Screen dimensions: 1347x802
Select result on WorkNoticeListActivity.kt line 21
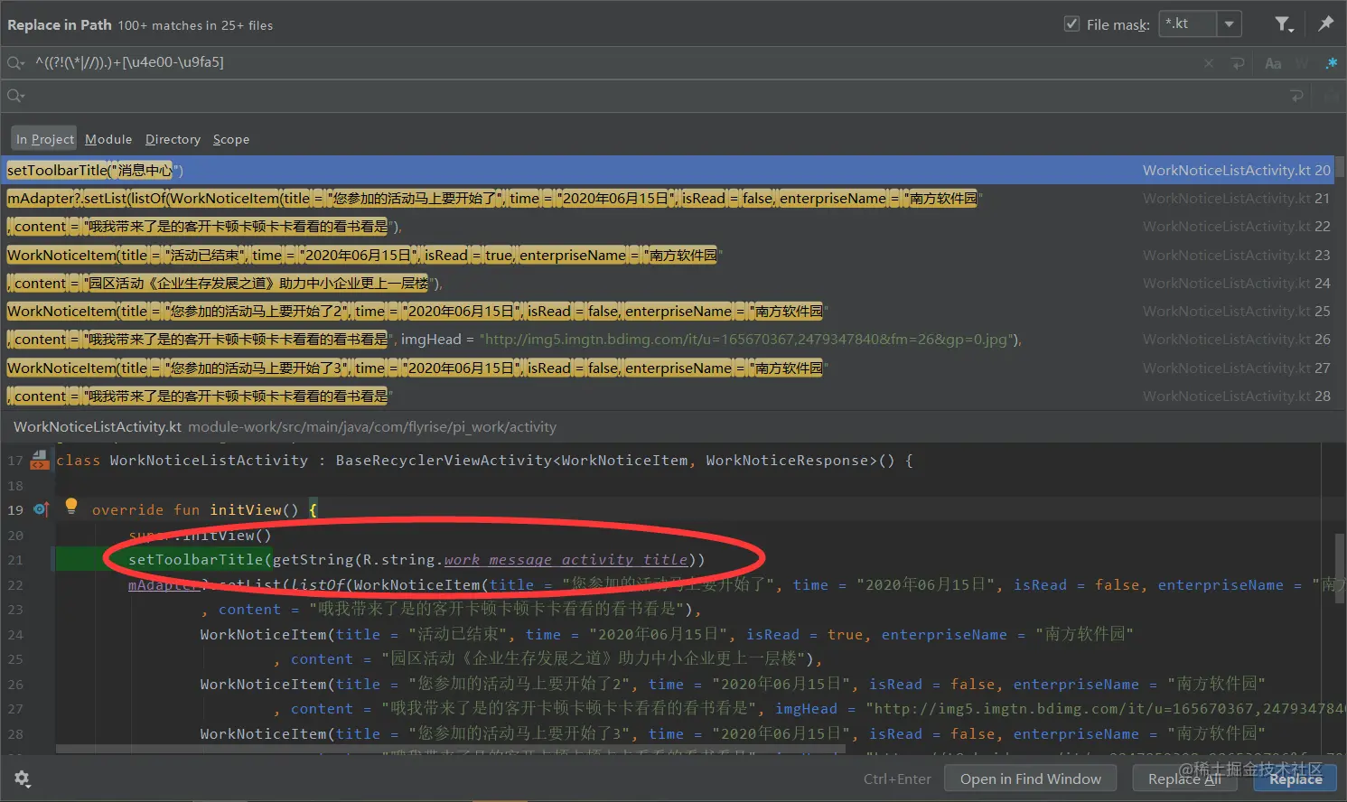pyautogui.click(x=669, y=199)
